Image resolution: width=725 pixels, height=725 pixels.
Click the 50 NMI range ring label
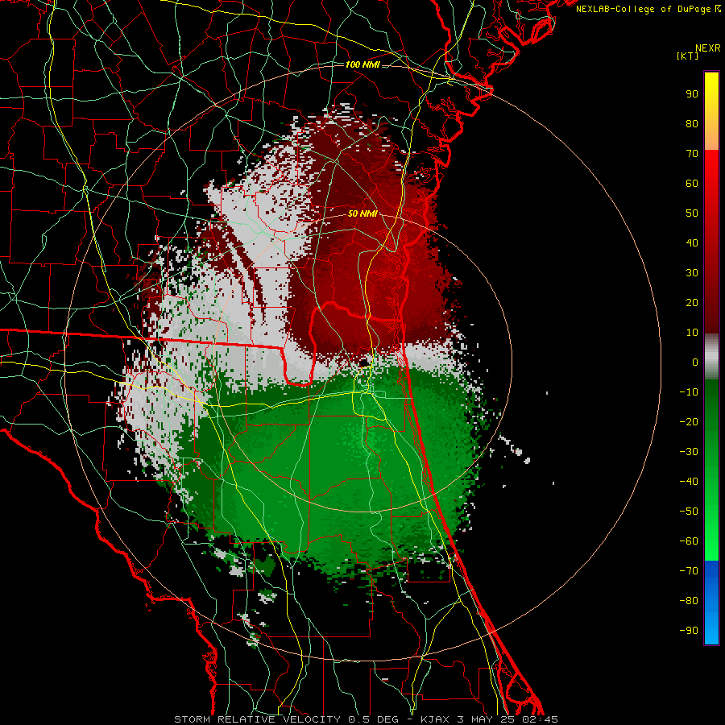(x=362, y=213)
